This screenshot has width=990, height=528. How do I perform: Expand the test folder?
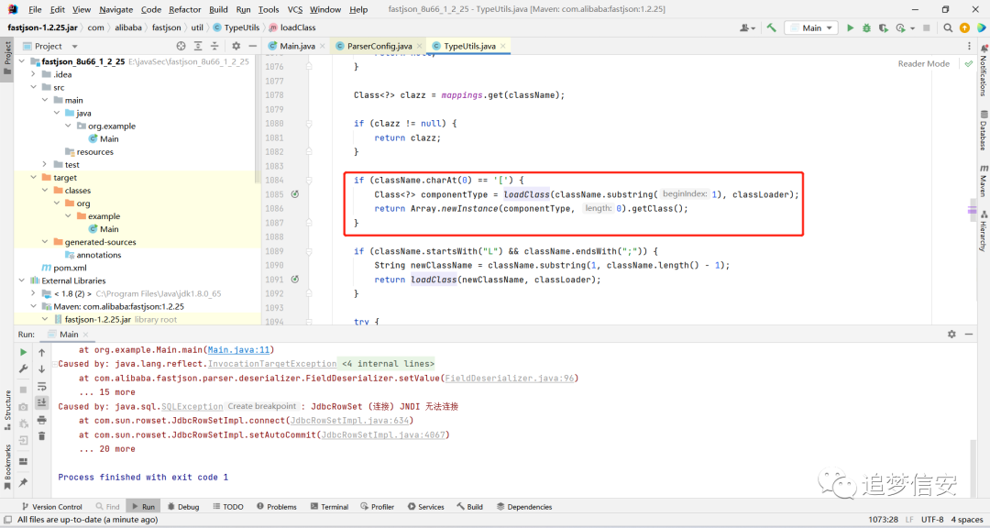point(45,165)
